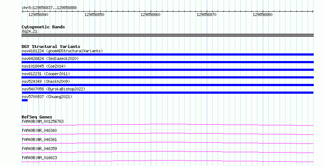324x166 pixels.
Task: Click ruler position 129856870
Action: 206,15
